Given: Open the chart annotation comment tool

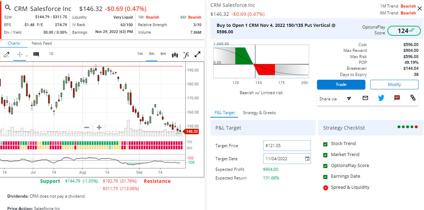Looking at the screenshot, I should coord(36,54).
